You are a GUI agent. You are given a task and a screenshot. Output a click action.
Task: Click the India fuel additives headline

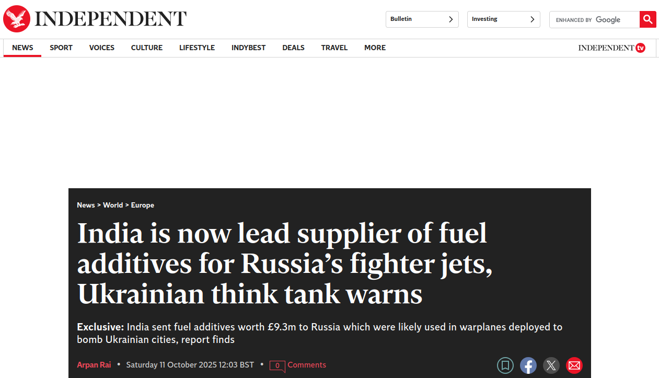tap(285, 264)
